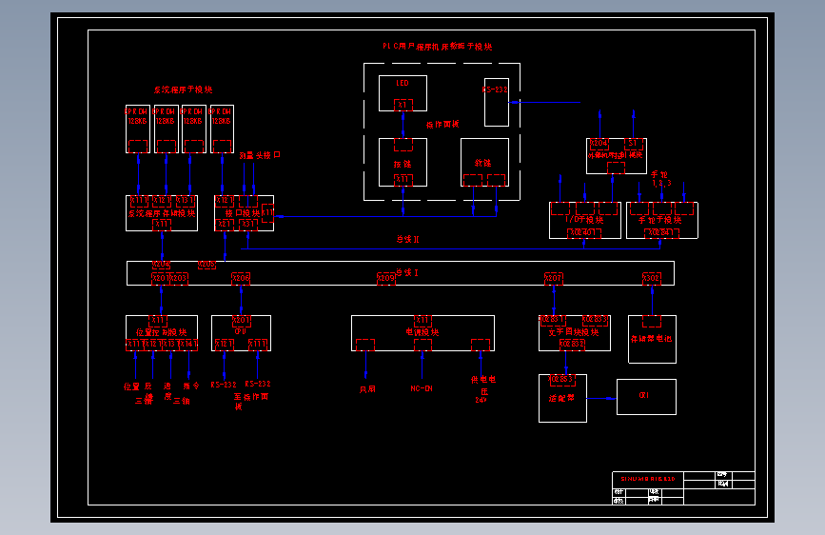Select the X141 connector in position module
825x535 pixels.
click(189, 345)
